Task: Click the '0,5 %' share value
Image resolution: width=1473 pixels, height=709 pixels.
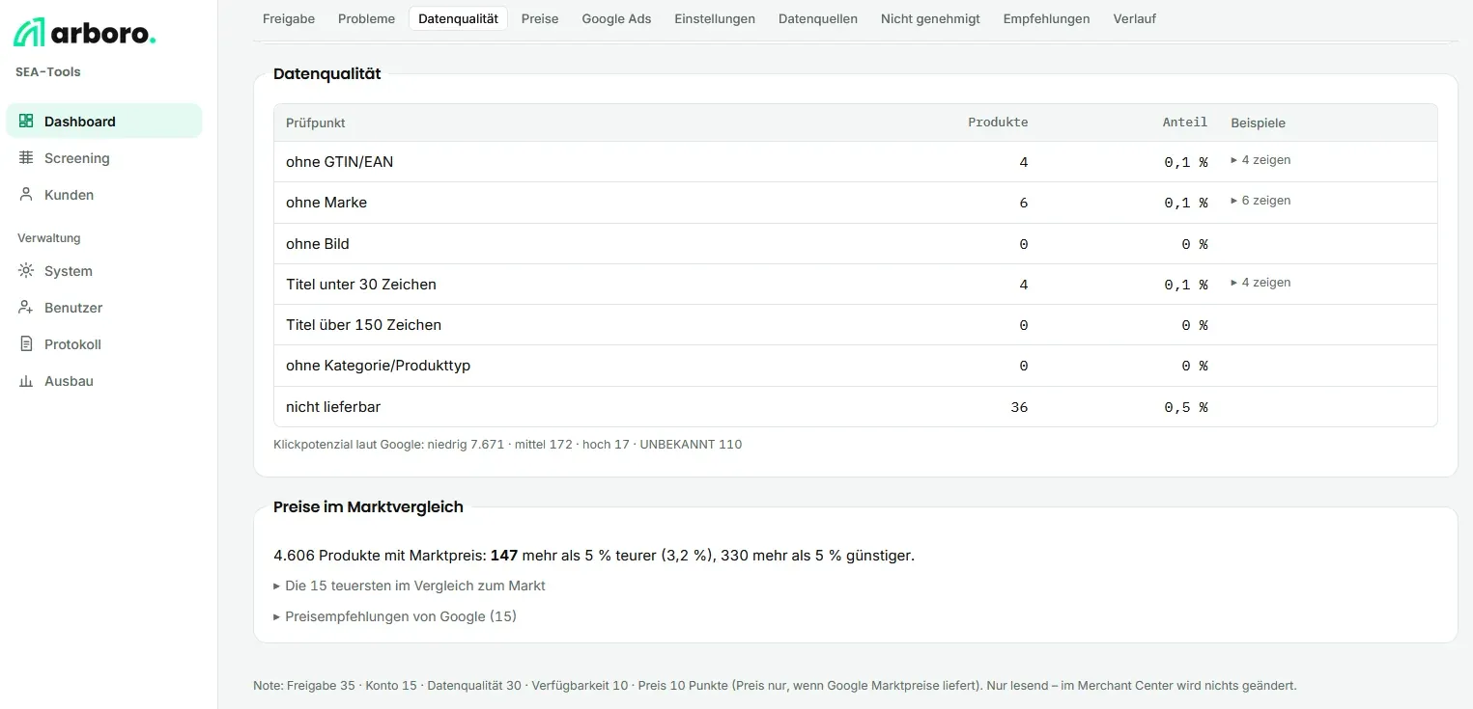Action: point(1186,407)
